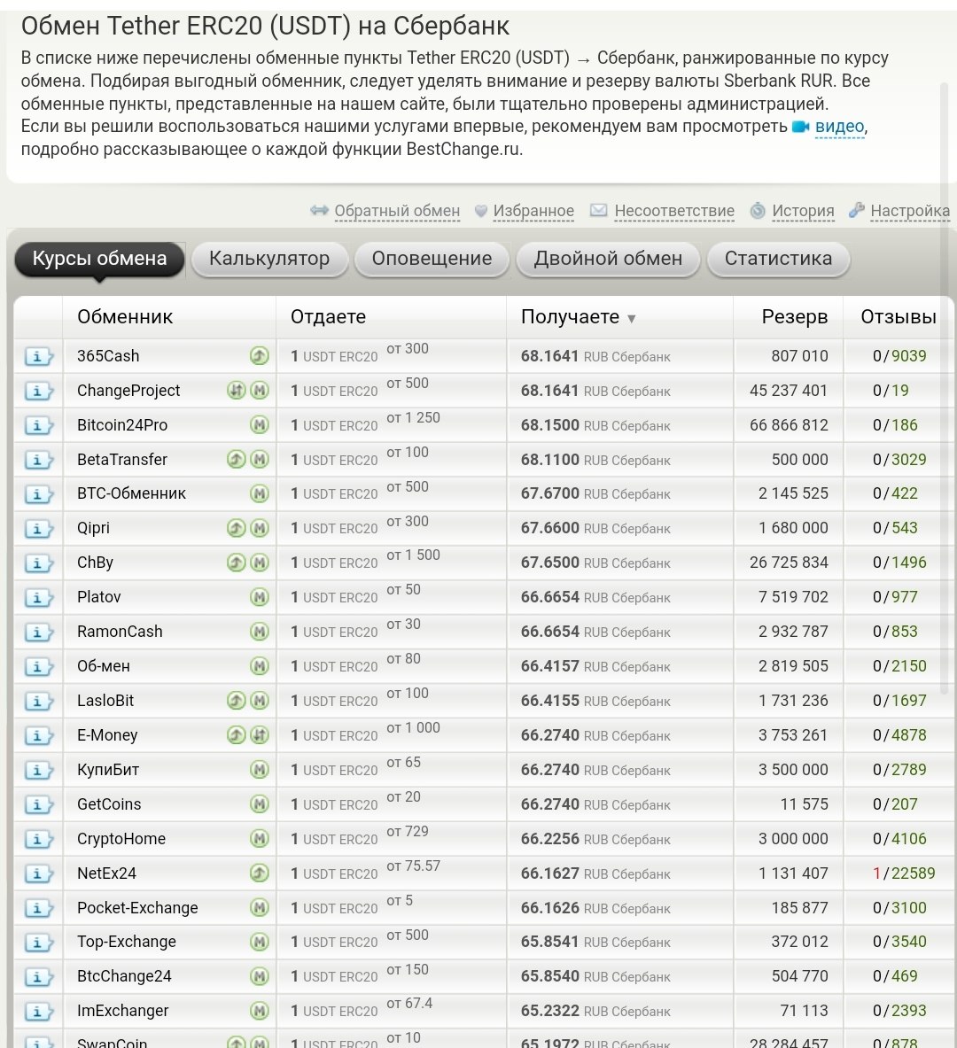Open info icon for RamonCash row

[x=38, y=633]
